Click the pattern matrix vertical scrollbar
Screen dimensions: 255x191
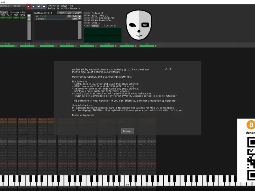pyautogui.click(x=29, y=31)
